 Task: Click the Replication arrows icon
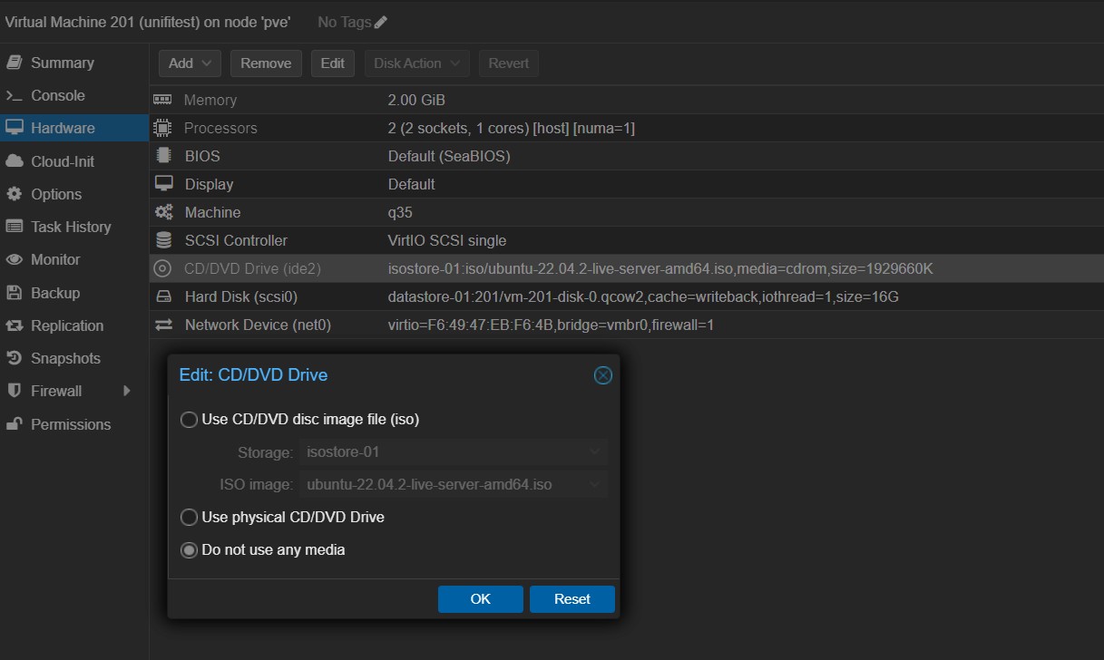point(15,325)
